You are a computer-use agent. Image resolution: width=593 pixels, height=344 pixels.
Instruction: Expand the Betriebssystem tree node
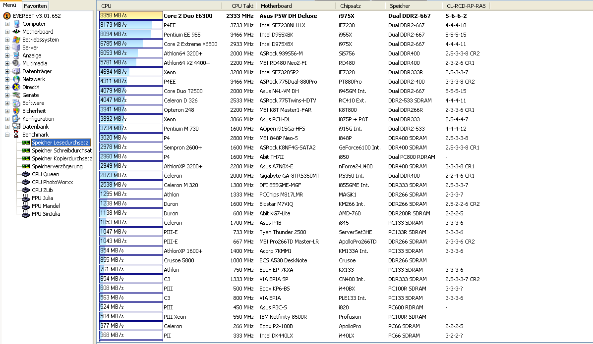pos(7,40)
